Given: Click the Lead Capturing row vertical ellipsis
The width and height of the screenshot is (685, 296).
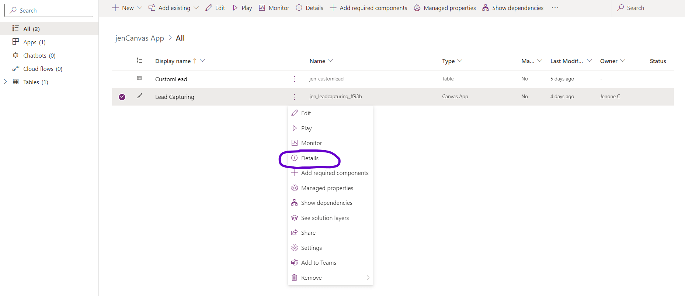Looking at the screenshot, I should 294,97.
